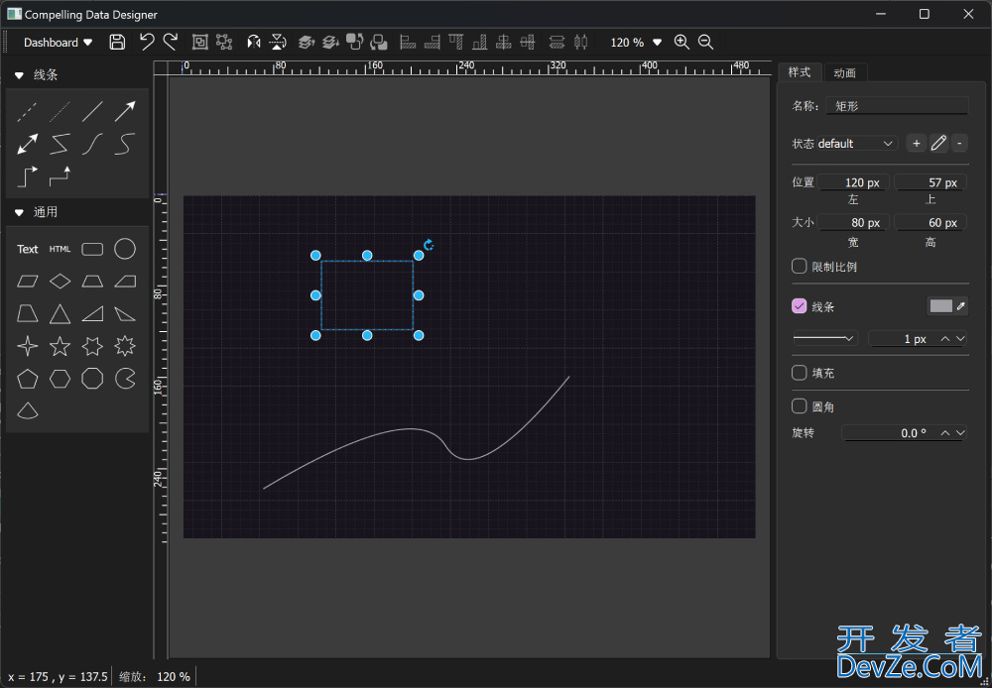Screen dimensions: 992x688
Task: Redo the last undone action
Action: (x=171, y=43)
